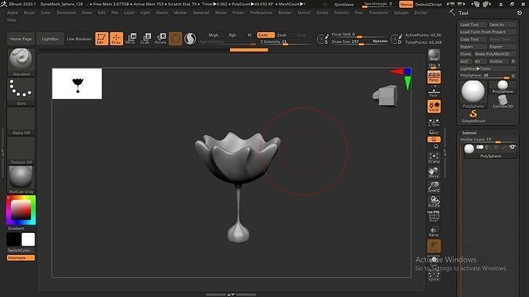This screenshot has height=297, width=529.
Task: Enable Zsub mode
Action: 282,34
